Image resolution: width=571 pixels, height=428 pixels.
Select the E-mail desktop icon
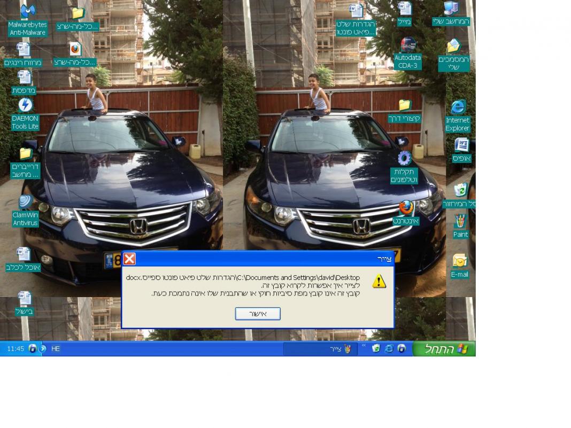pyautogui.click(x=459, y=261)
